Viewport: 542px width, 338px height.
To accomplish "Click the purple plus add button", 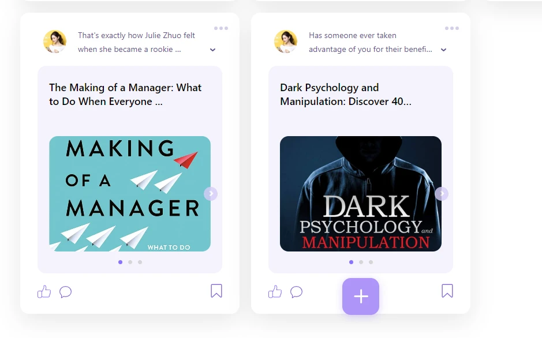I will 361,296.
